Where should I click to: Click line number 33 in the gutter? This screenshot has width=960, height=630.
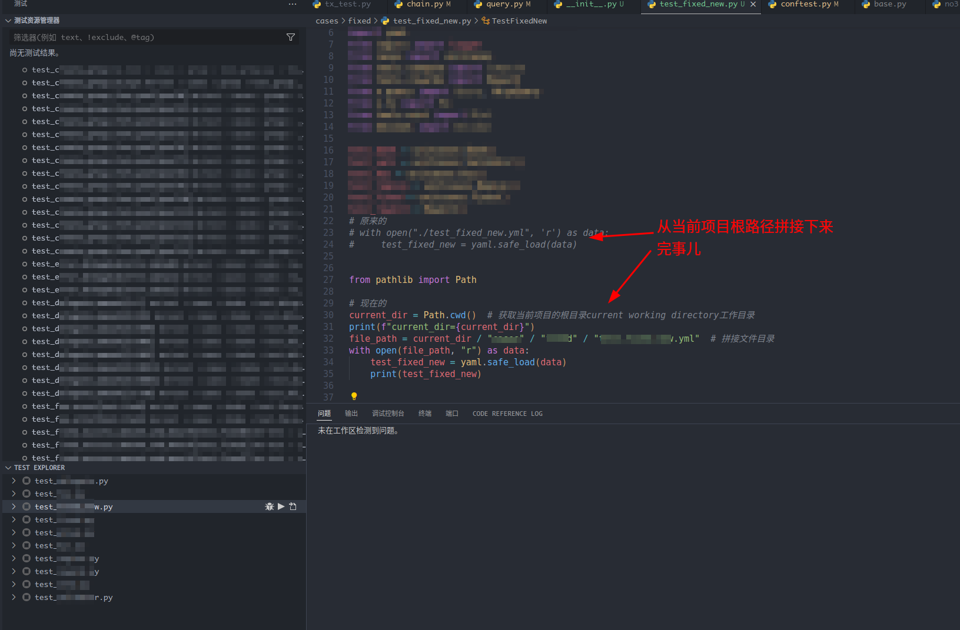[x=328, y=351]
